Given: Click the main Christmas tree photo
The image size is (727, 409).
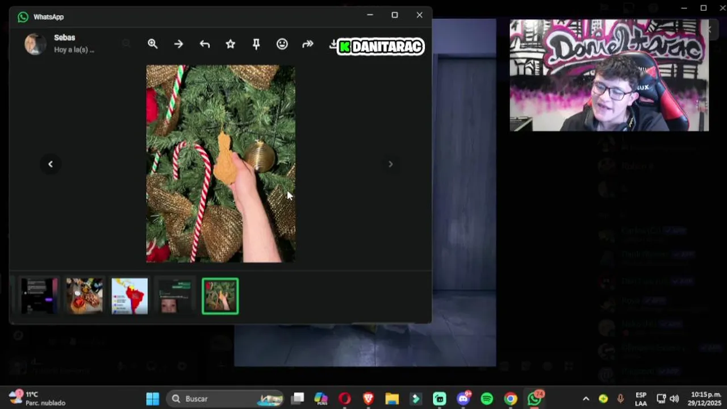Looking at the screenshot, I should click(x=221, y=164).
